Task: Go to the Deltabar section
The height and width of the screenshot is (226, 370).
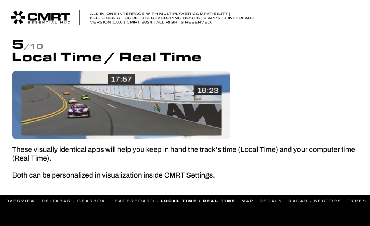Action: pyautogui.click(x=56, y=201)
